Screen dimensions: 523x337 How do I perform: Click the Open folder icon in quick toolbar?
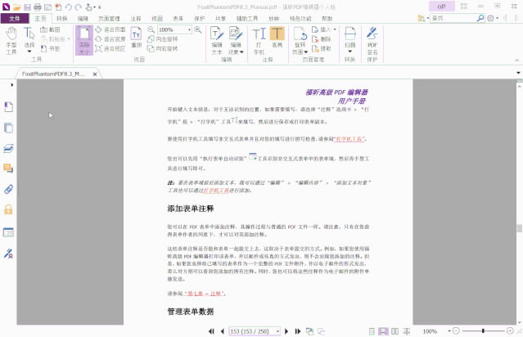pyautogui.click(x=16, y=7)
